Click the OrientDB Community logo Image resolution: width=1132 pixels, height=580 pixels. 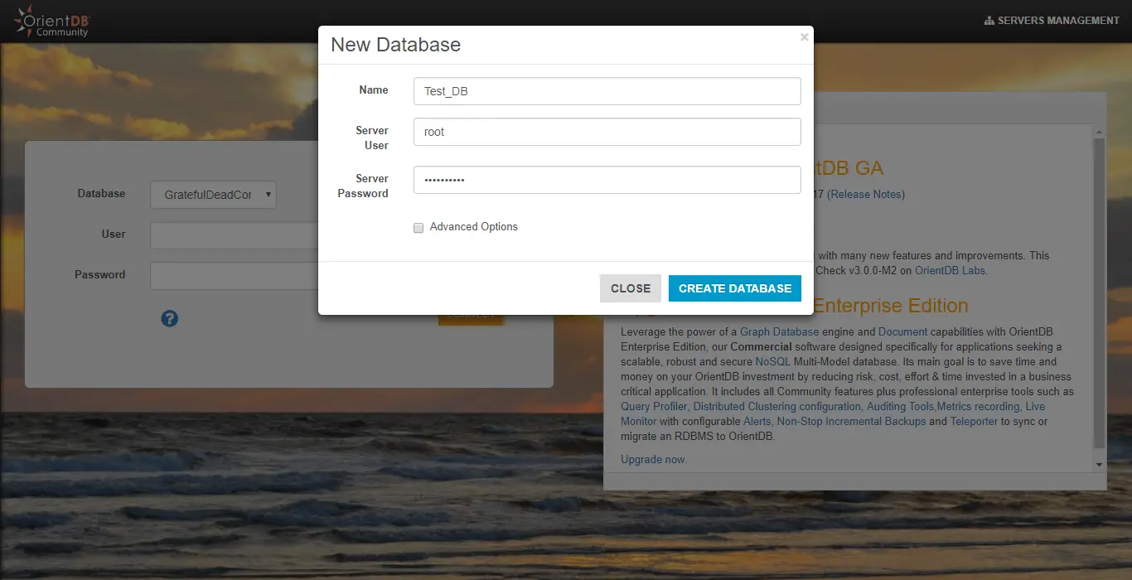(x=51, y=21)
